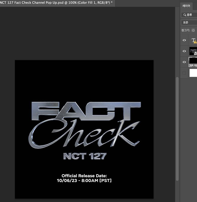197x202 pixels.
Task: Switch to the 레이어 panel tab
Action: 186,6
